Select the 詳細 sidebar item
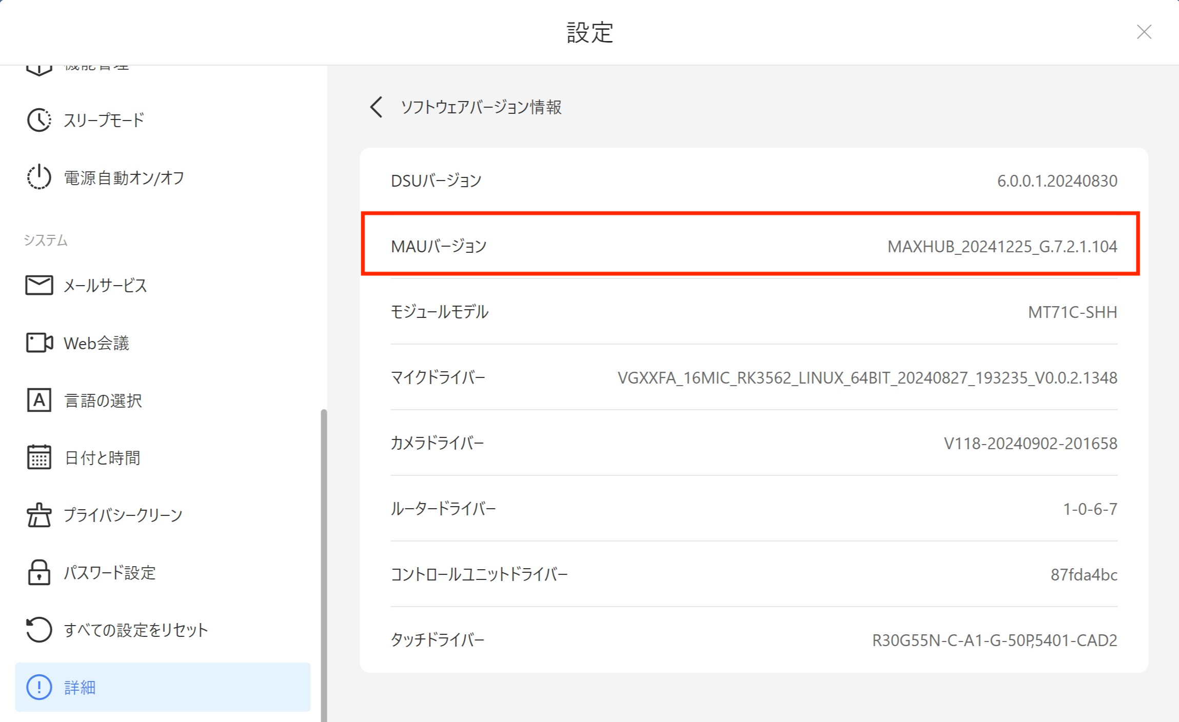 click(x=162, y=687)
